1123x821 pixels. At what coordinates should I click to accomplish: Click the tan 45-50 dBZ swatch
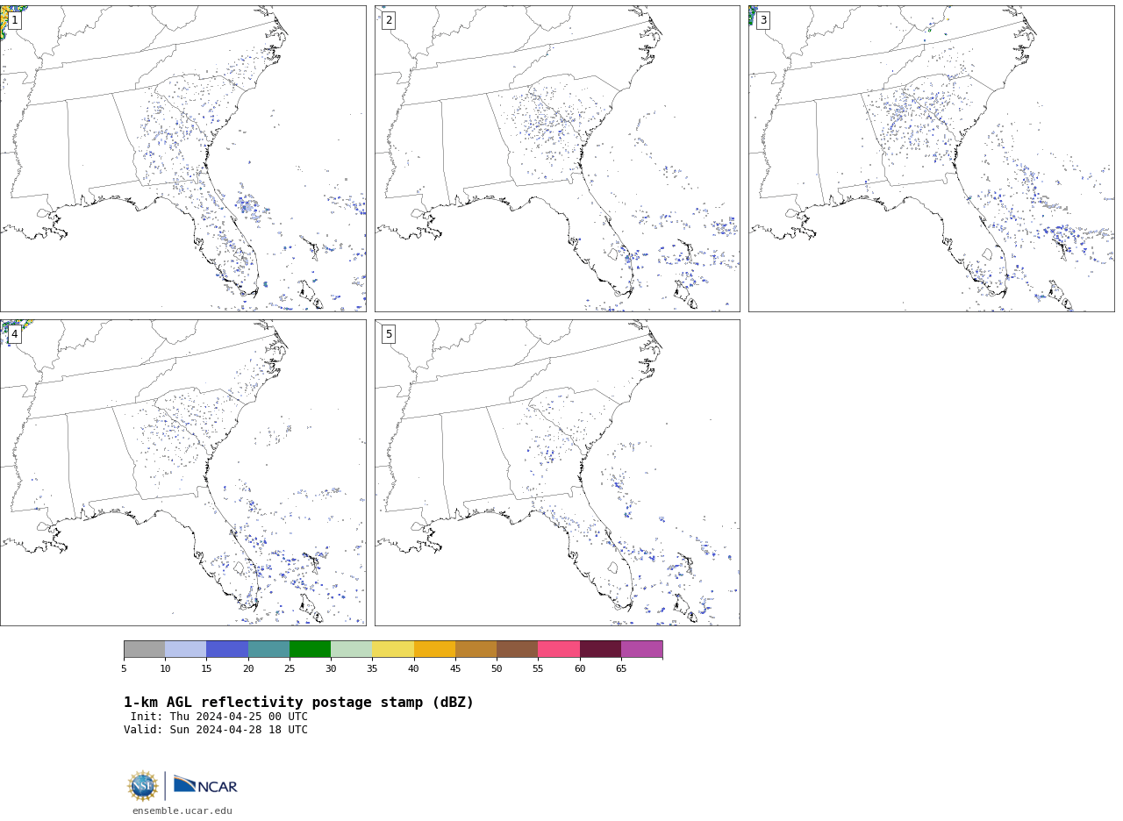pos(476,649)
